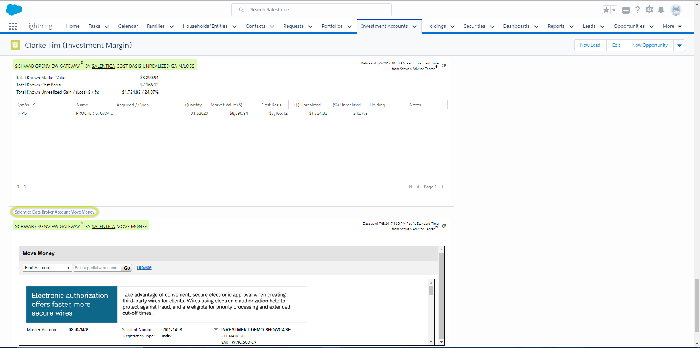Open the record actions dropdown arrow
Viewport: 700px width, 348px height.
click(x=679, y=46)
